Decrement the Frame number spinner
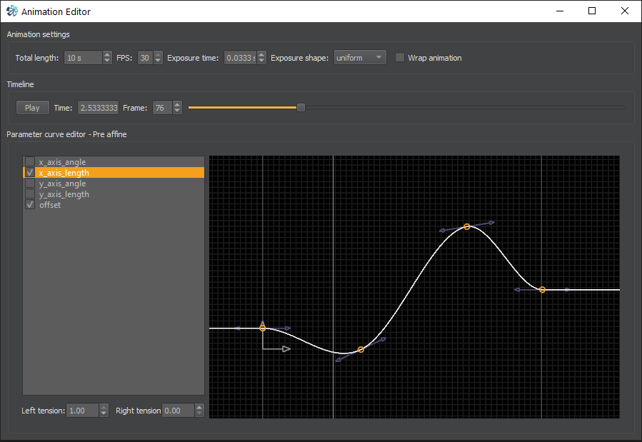 pyautogui.click(x=177, y=111)
